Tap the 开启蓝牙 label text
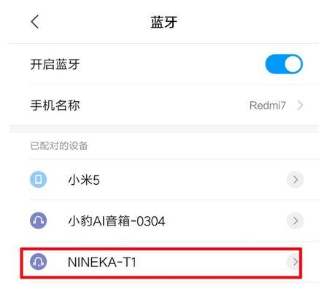 55,64
